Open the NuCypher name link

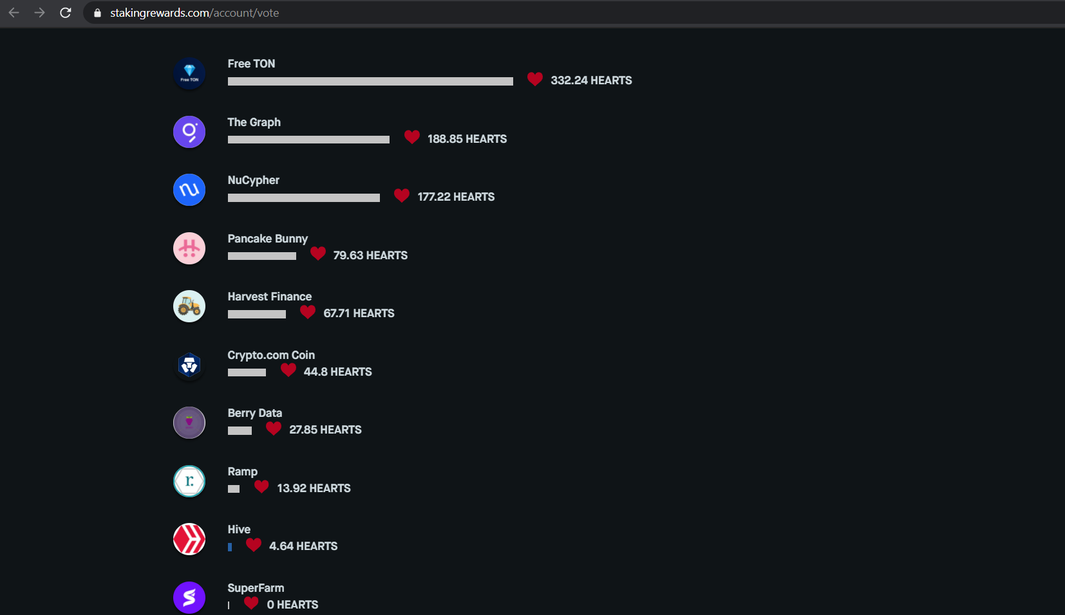coord(253,180)
